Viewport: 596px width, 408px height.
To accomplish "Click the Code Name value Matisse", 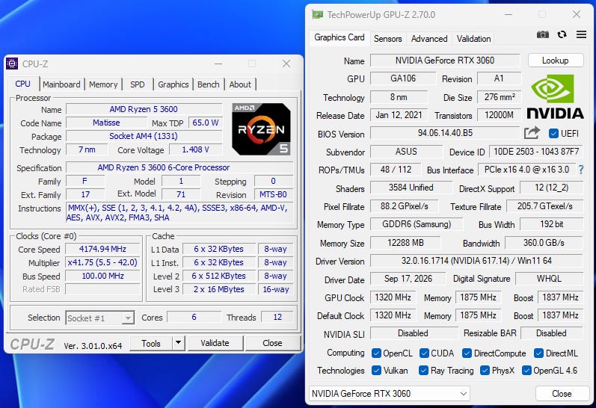I will coord(106,123).
